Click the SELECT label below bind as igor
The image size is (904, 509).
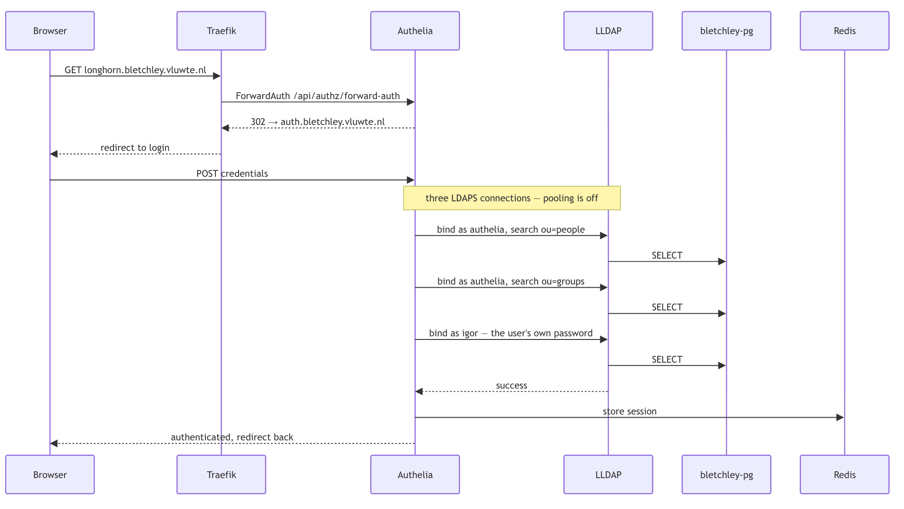tap(667, 359)
